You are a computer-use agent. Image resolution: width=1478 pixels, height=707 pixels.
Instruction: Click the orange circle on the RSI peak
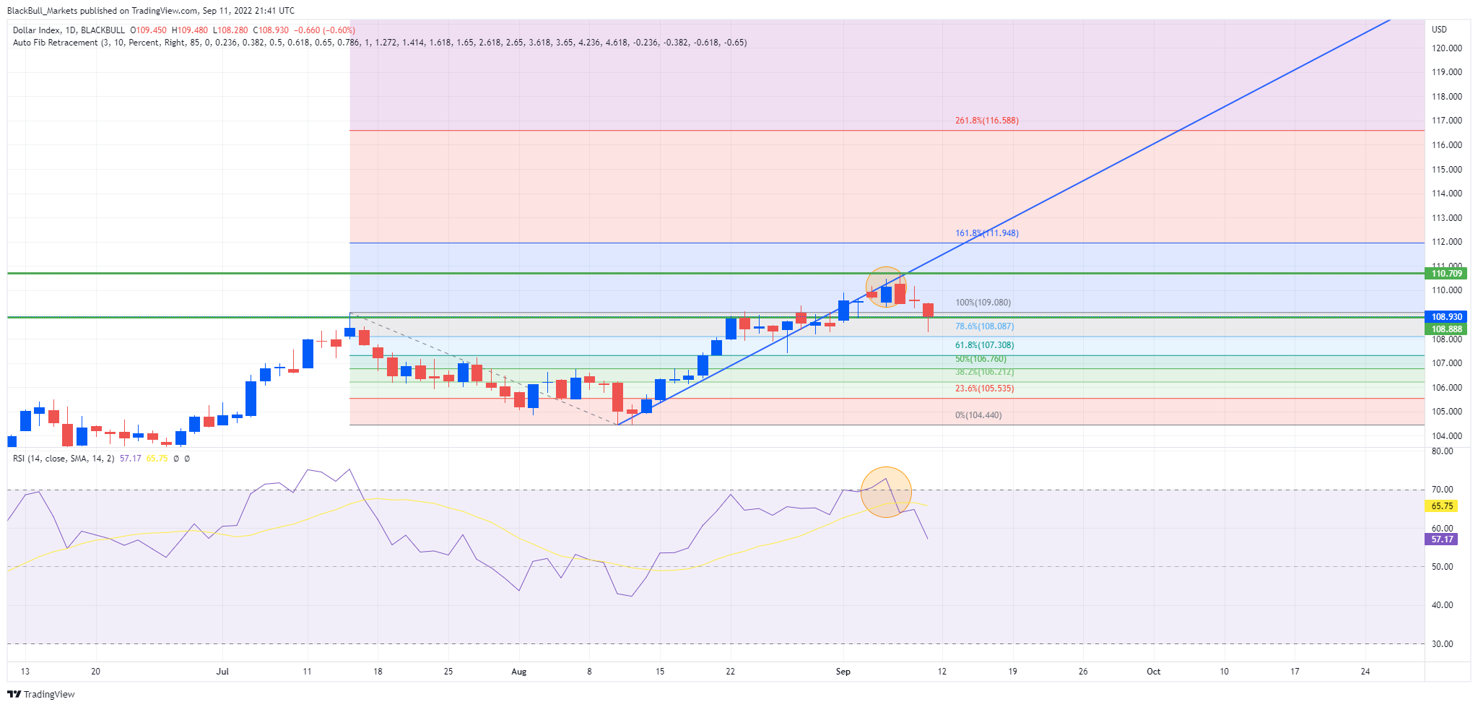pyautogui.click(x=886, y=492)
